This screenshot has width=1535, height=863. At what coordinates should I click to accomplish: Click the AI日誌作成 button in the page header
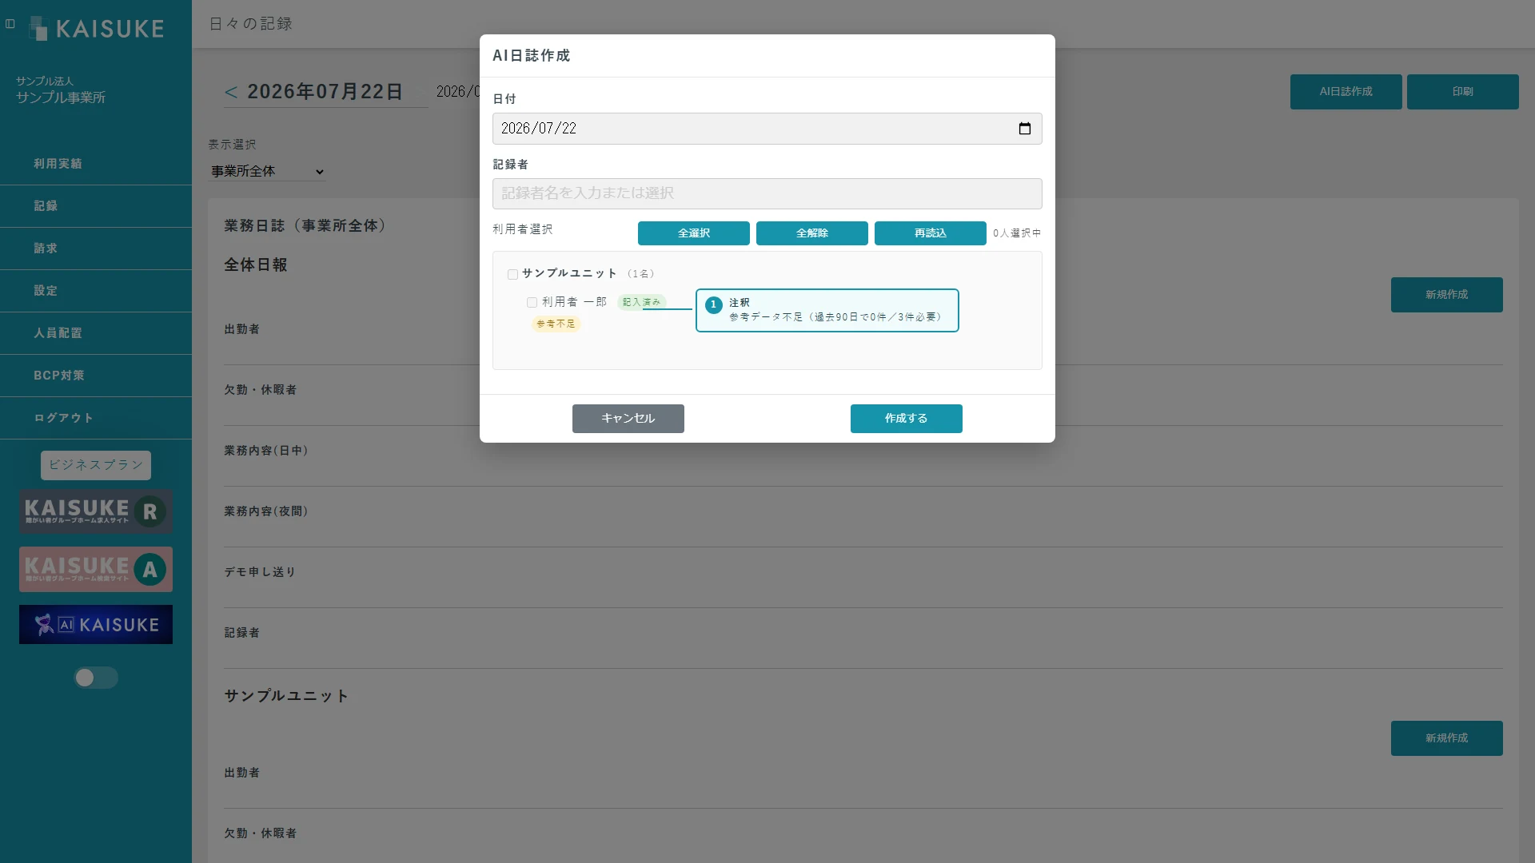coord(1346,92)
